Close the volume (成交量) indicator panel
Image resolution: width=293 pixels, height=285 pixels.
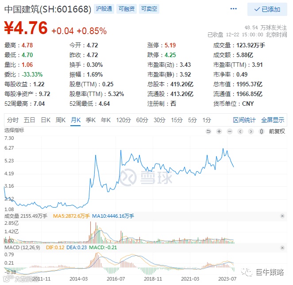click(282, 216)
